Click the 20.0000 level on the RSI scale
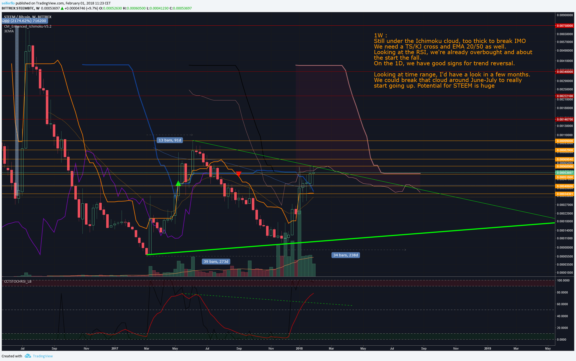The height and width of the screenshot is (361, 576). pos(562,328)
